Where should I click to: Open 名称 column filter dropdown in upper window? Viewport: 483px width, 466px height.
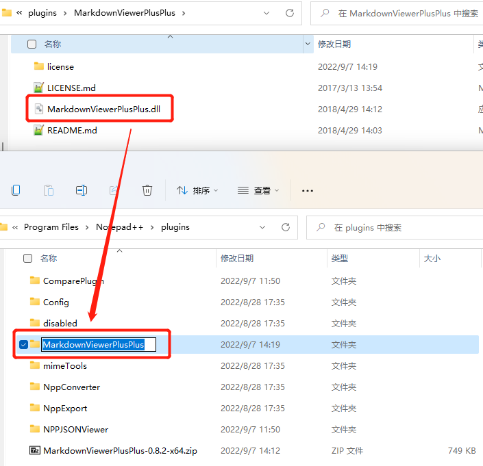(308, 44)
